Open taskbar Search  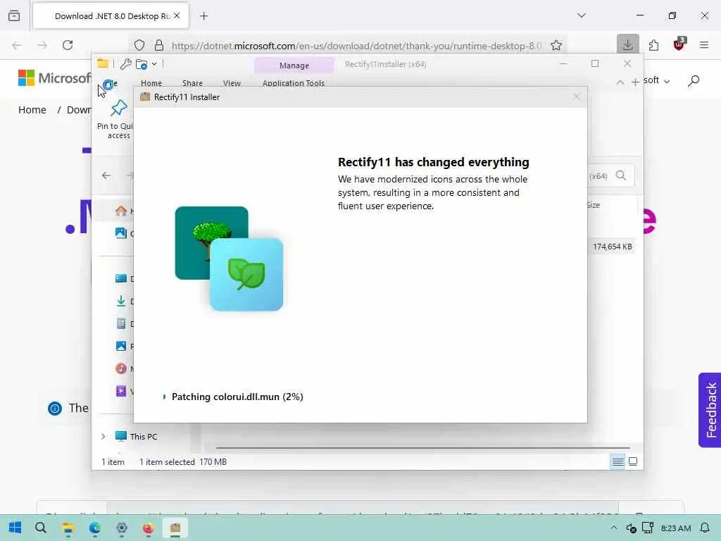click(40, 528)
